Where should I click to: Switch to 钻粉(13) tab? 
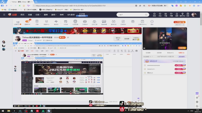click(x=181, y=53)
